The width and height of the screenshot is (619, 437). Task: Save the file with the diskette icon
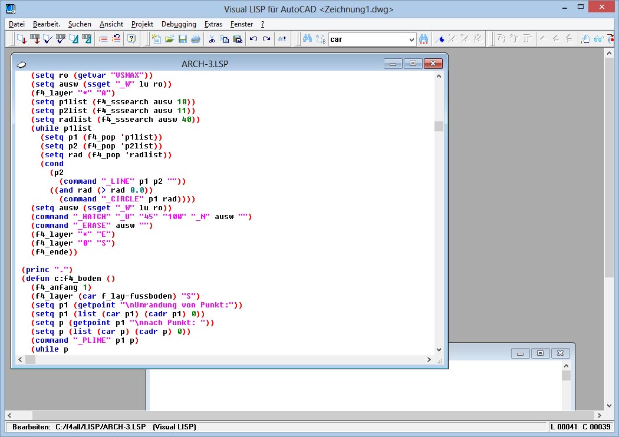coord(182,39)
